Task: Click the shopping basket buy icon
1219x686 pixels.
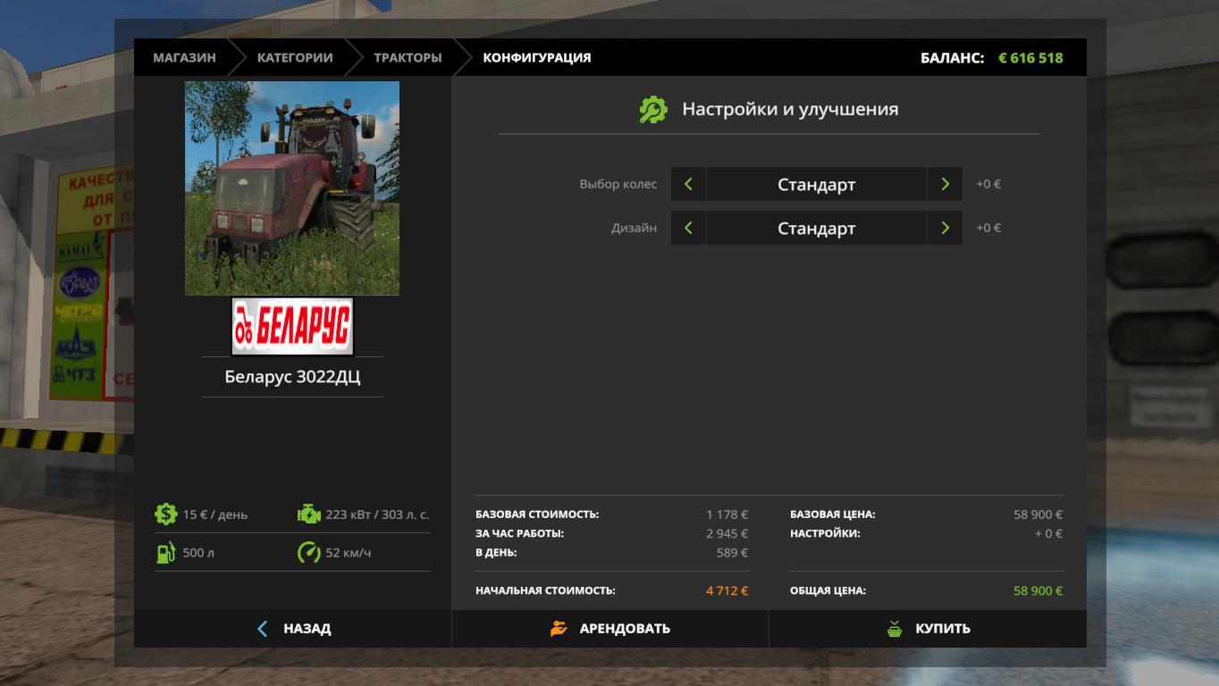Action: (895, 629)
